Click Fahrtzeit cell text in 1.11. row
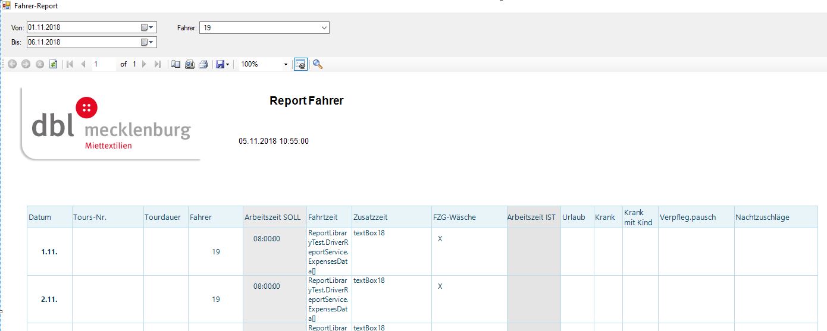 [328, 252]
